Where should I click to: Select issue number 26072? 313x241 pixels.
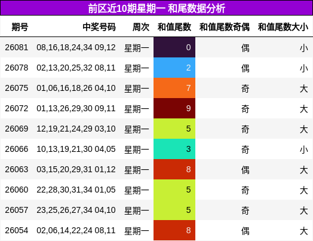click(x=17, y=108)
